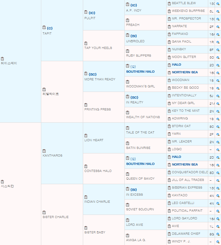Click the LORD AVIE name

(x=135, y=225)
